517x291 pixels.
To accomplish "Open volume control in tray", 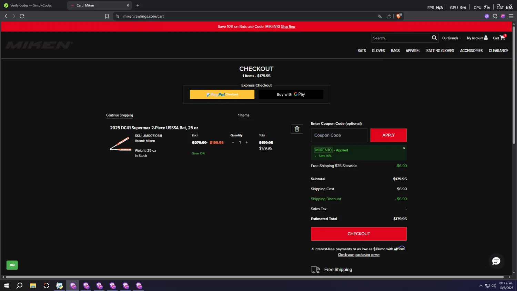I will point(494,285).
